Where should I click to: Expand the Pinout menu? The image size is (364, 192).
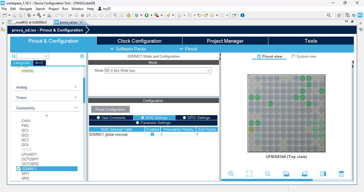(188, 49)
